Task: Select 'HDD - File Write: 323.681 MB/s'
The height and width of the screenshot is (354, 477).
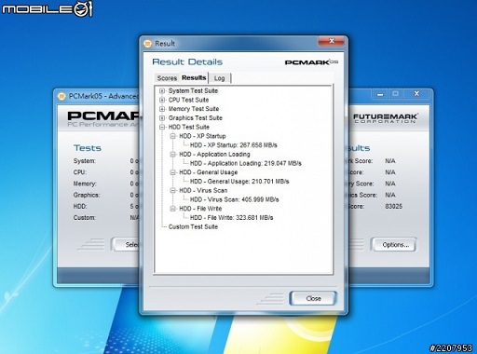Action: [232, 218]
